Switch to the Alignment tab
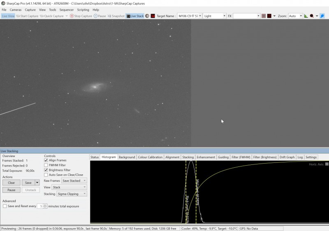329x231 pixels. [172, 157]
